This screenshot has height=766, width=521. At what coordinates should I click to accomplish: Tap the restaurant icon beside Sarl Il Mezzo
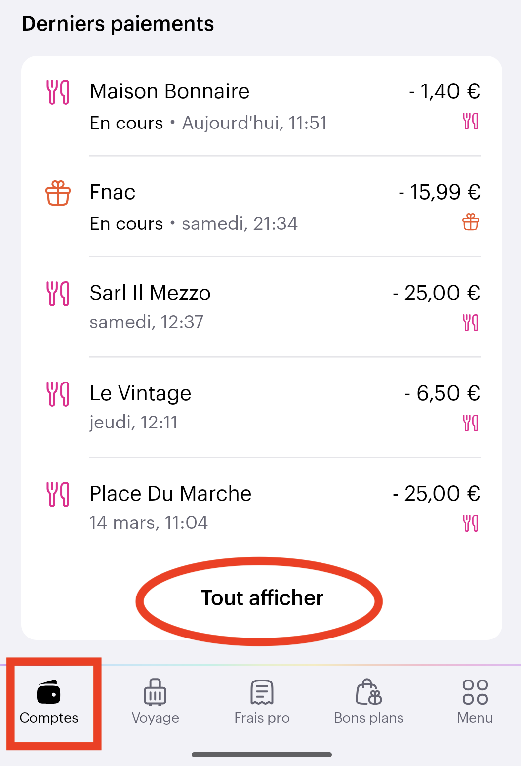58,294
